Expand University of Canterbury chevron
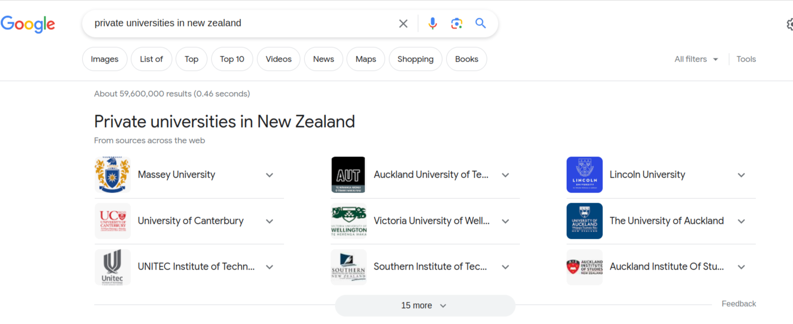 (270, 221)
